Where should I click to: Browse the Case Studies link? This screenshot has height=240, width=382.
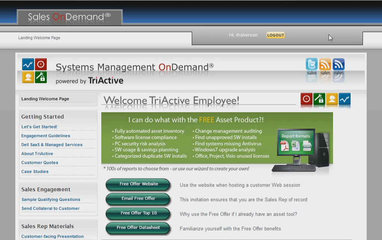35,172
